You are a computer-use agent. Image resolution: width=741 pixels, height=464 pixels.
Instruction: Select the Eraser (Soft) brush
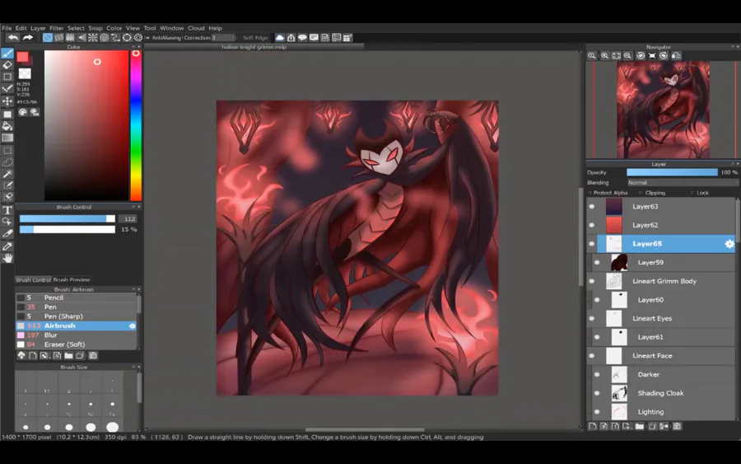coord(76,344)
